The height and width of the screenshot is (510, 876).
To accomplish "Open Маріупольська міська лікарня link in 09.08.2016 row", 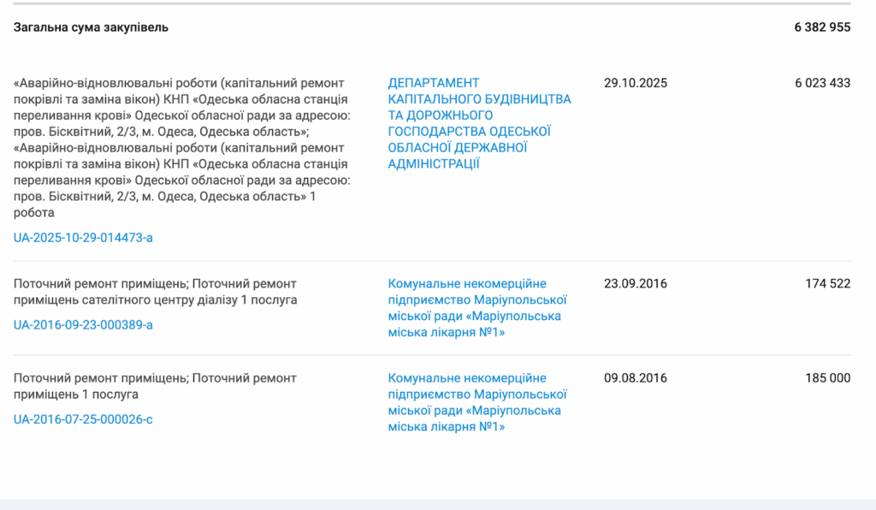I will click(478, 402).
